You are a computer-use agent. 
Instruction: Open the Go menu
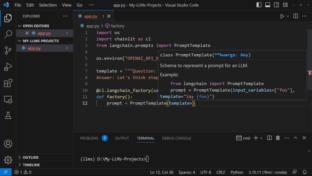79,5
